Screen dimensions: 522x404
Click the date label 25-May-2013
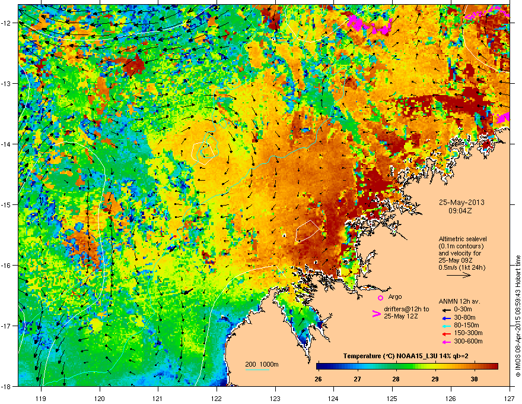point(461,203)
